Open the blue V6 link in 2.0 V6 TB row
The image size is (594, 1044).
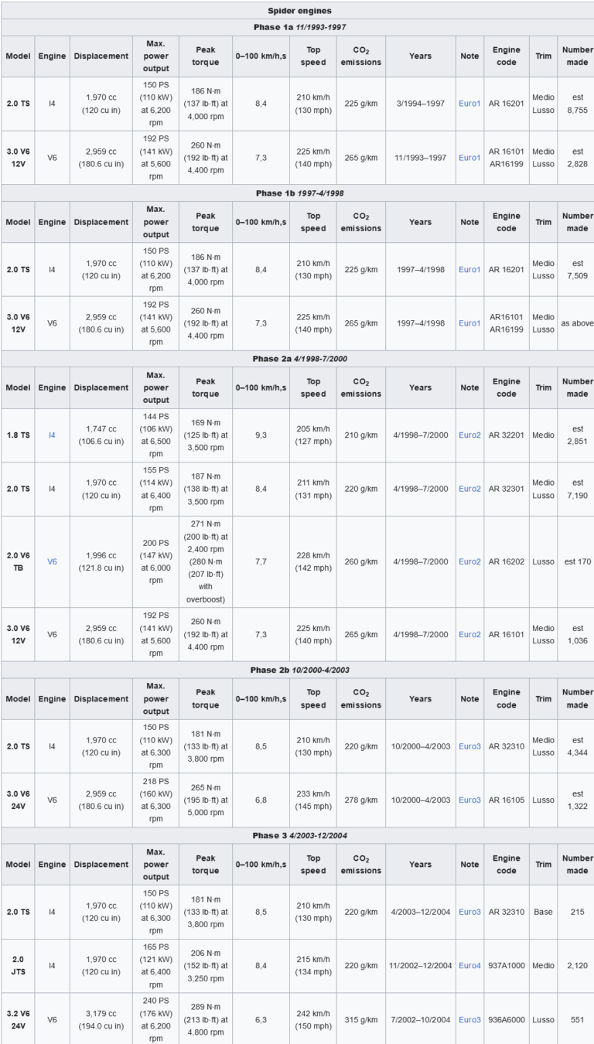pyautogui.click(x=52, y=561)
